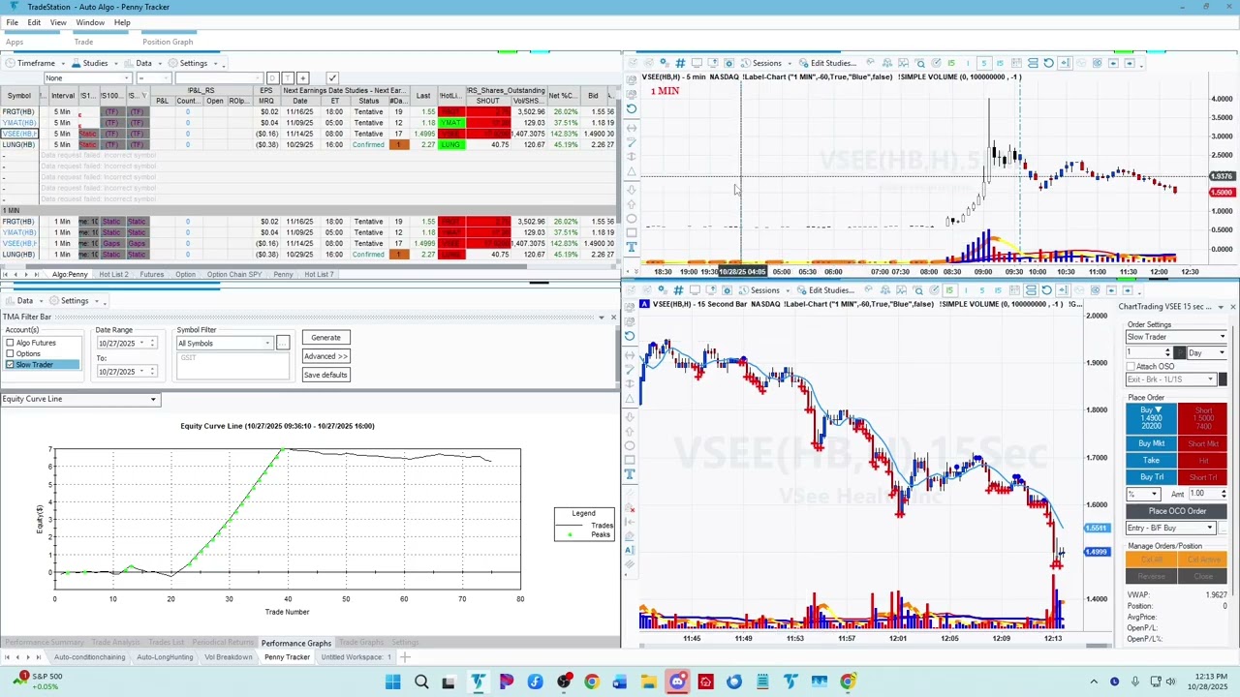Open Windows Start menu
Screen dimensions: 1240x697
pos(393,682)
